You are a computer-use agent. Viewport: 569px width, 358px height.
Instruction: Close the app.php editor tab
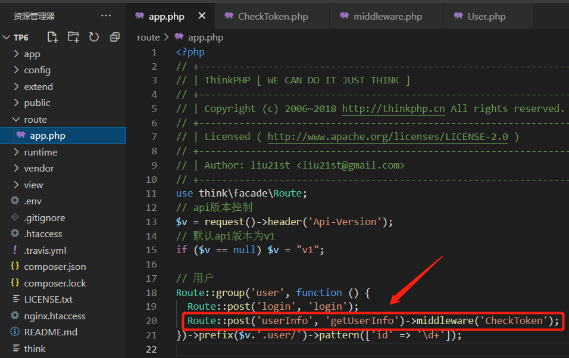click(202, 16)
